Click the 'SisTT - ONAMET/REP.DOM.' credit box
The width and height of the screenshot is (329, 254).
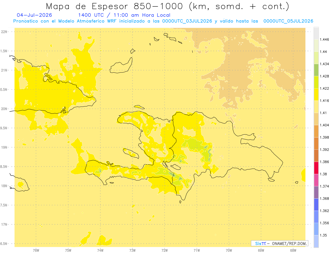point(280,243)
